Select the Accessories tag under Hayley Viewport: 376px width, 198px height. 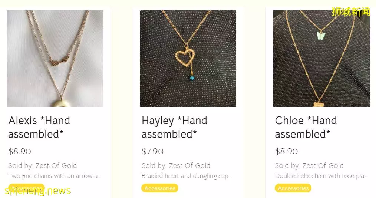coord(160,188)
